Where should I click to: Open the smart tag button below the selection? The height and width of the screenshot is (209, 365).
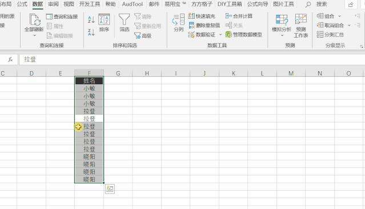(x=110, y=189)
